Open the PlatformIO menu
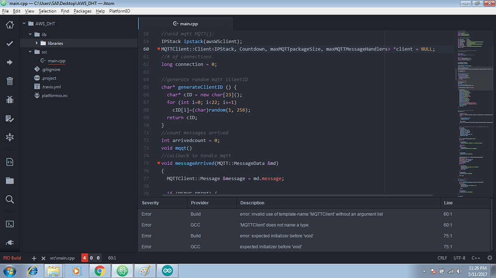The image size is (496, 278). 120,11
